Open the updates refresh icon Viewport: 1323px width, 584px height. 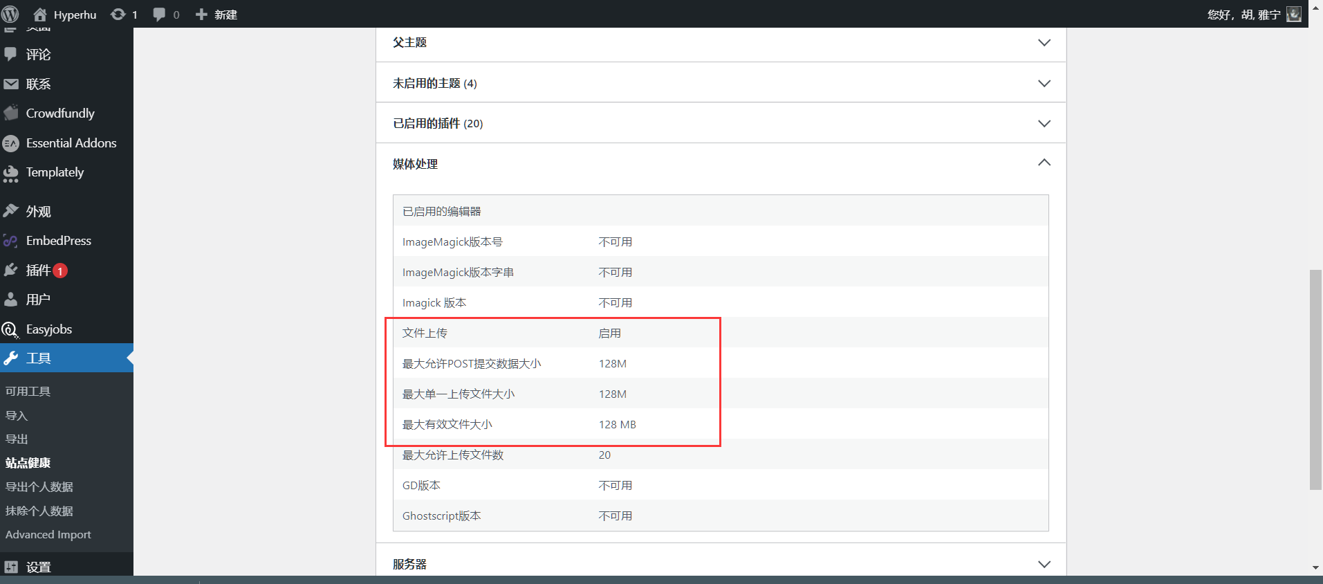pos(118,15)
